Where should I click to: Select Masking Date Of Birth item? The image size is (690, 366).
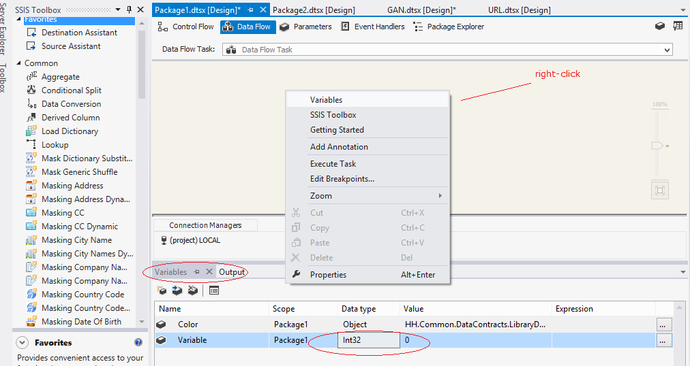click(x=81, y=322)
